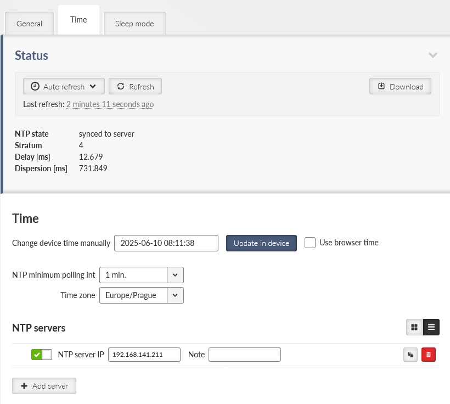The height and width of the screenshot is (404, 450).
Task: Toggle the NTP server enabled switch
Action: (42, 355)
